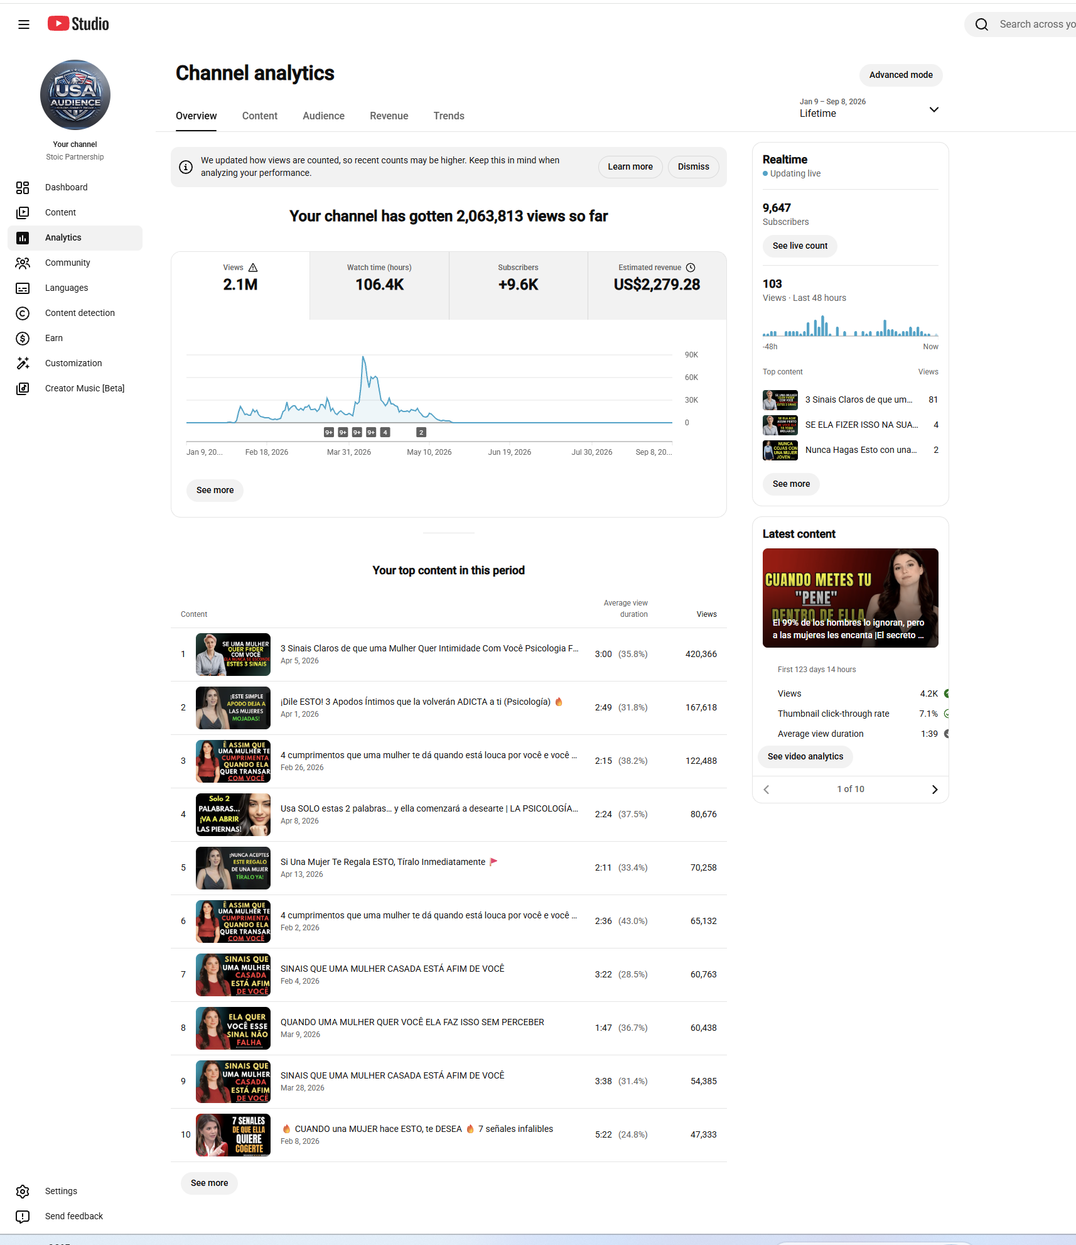Click Learn more in the notice
1076x1245 pixels.
(x=630, y=166)
